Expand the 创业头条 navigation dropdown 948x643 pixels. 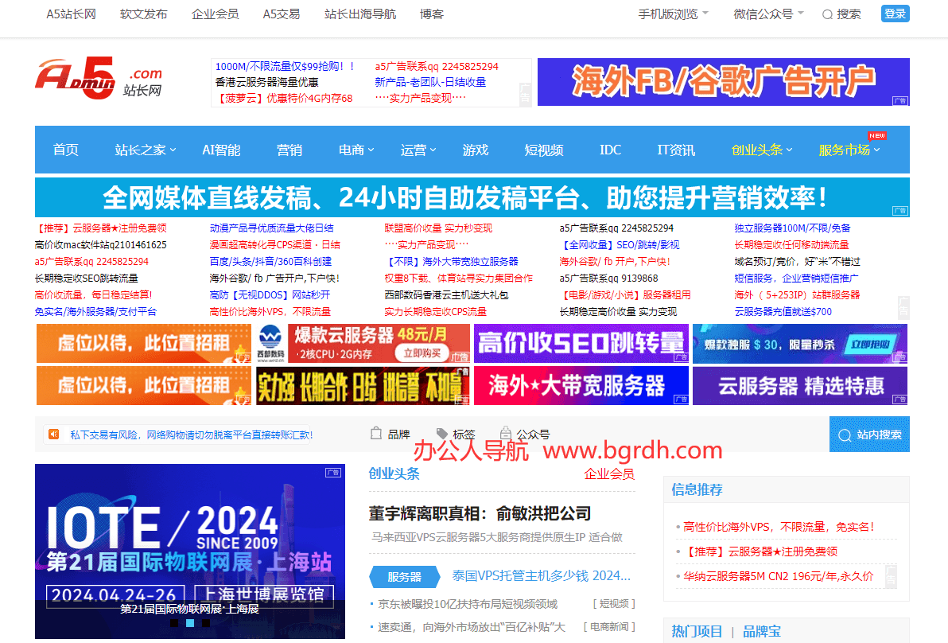762,150
